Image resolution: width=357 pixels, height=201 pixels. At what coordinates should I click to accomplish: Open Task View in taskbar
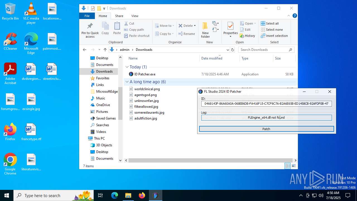click(101, 195)
